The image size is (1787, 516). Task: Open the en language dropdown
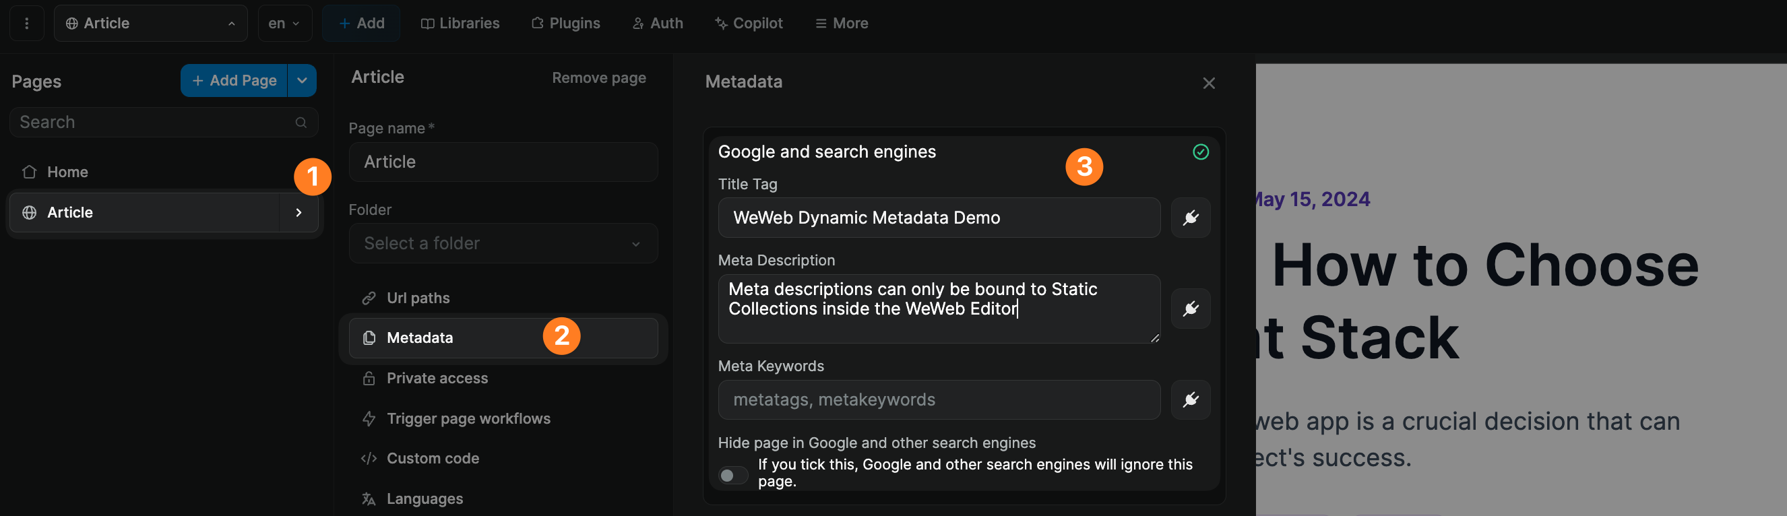tap(284, 23)
